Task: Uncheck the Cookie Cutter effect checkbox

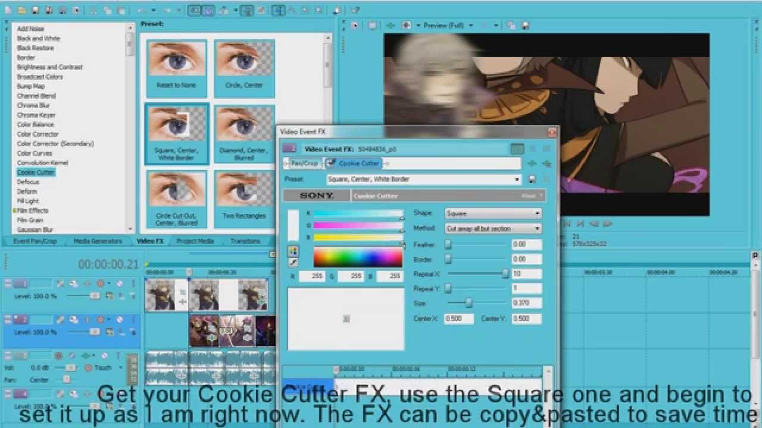Action: [x=332, y=163]
